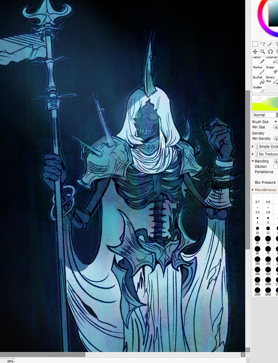Viewport: 278px width, 363px height.
Task: Pick the 25 brush size preset
Action: click(x=257, y=240)
